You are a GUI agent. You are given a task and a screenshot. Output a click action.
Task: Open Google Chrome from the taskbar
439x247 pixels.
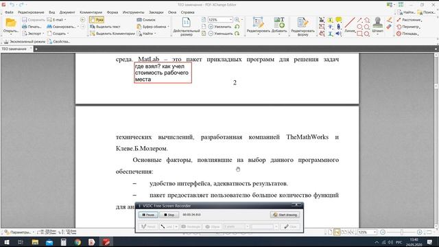pos(78,242)
